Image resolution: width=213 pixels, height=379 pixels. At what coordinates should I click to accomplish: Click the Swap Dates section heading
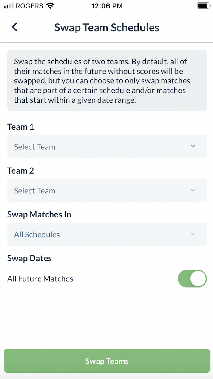click(29, 258)
